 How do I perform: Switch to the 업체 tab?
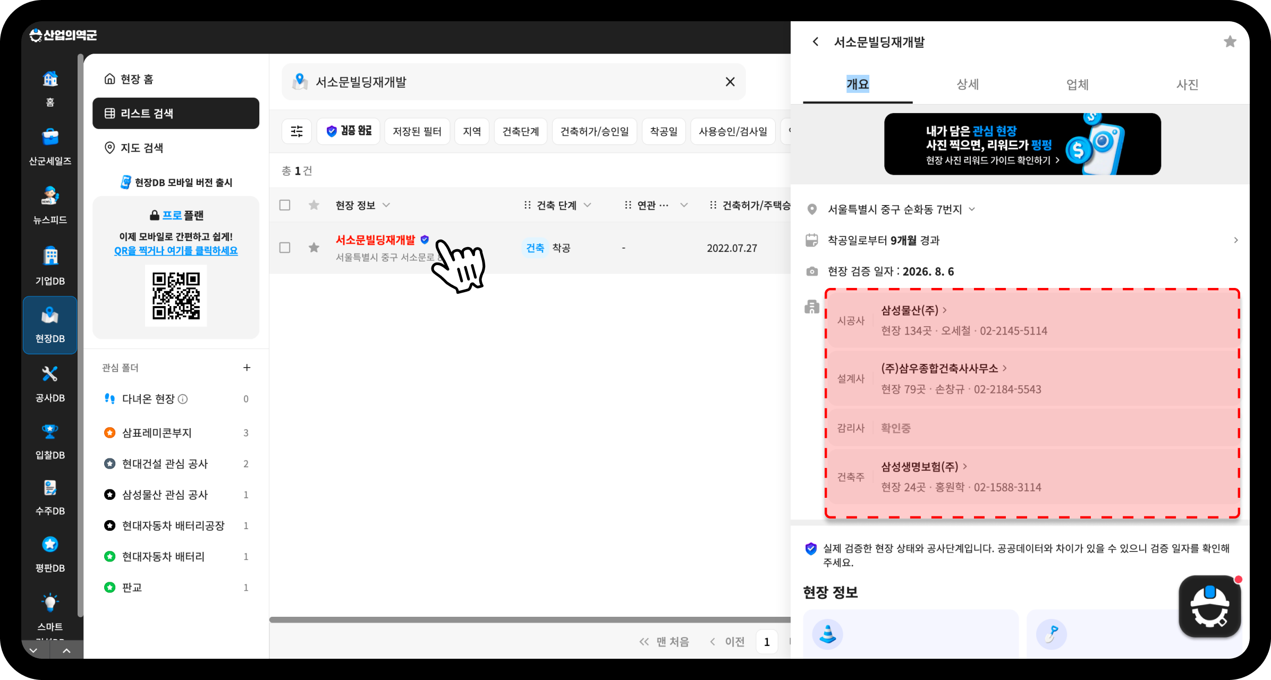1078,84
